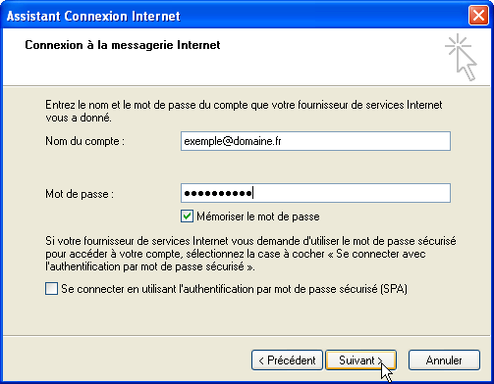
Task: Click the Si votre fournisseur explanation paragraph
Action: pyautogui.click(x=250, y=254)
